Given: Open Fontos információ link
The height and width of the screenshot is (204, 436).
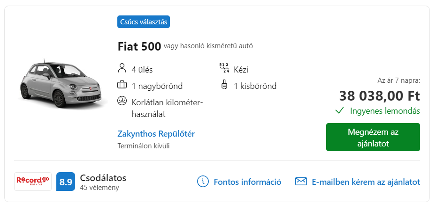Looking at the screenshot, I should coord(247,182).
